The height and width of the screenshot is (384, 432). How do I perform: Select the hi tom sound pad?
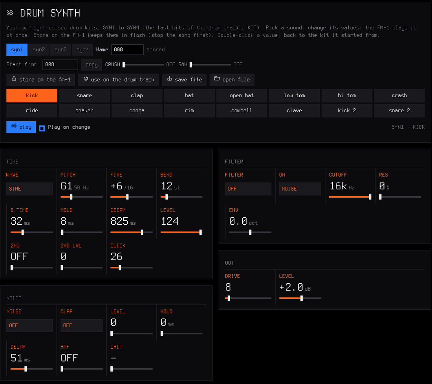coord(347,95)
